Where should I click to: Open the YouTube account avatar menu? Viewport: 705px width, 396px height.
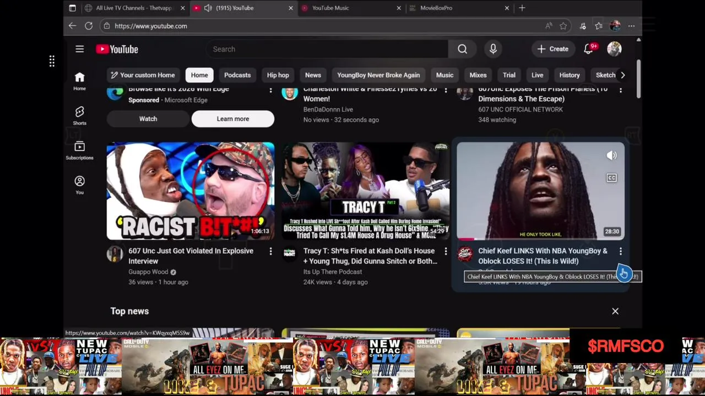click(x=614, y=49)
